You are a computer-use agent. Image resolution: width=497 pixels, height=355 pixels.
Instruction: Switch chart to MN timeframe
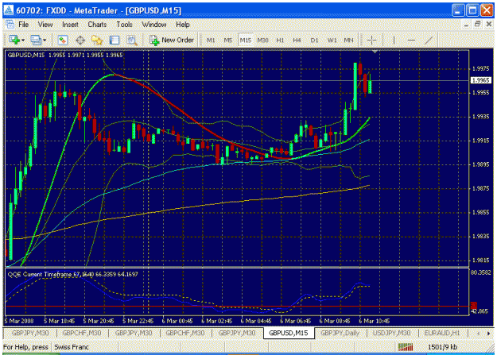(348, 41)
